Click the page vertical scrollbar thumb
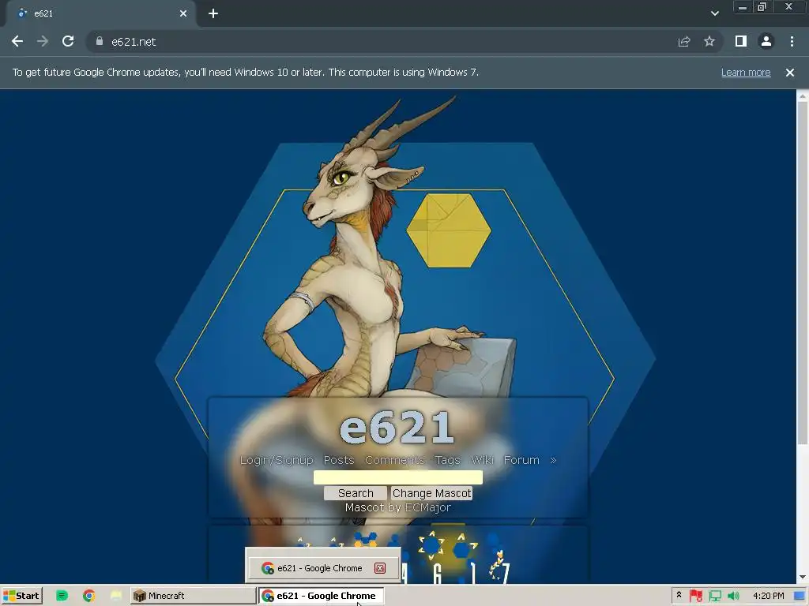The image size is (809, 606). [803, 272]
